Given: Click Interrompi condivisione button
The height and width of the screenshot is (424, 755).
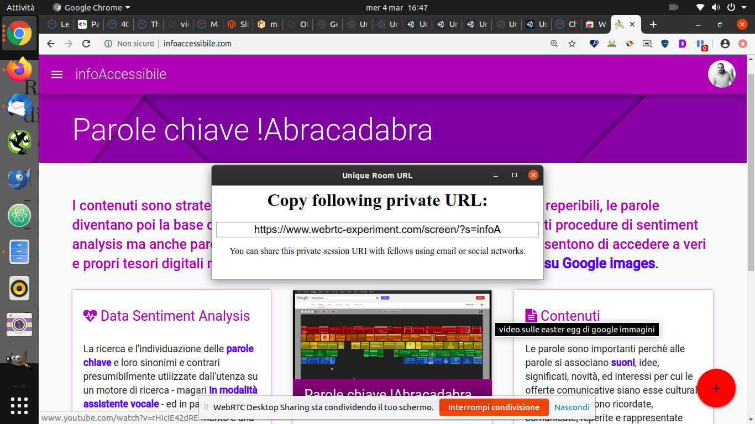Looking at the screenshot, I should tap(494, 407).
